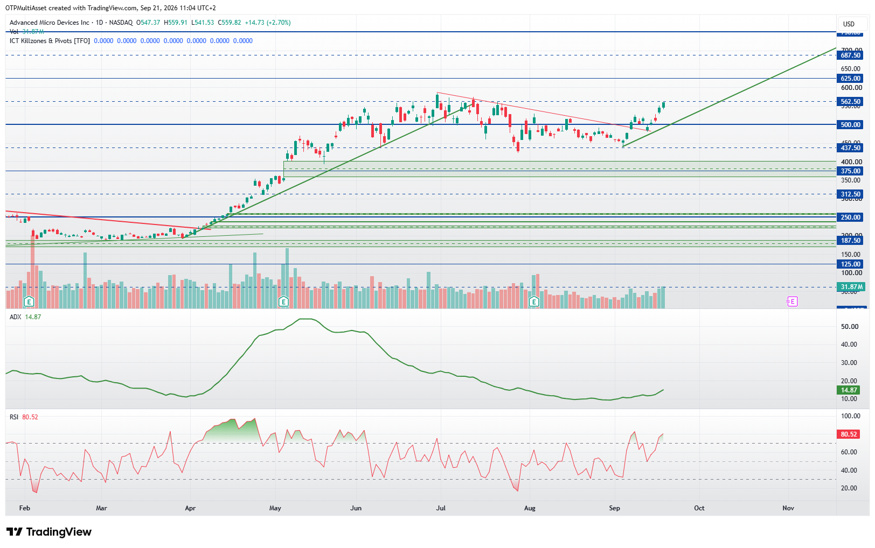Select the ADX indicator label
The image size is (875, 548).
click(16, 317)
